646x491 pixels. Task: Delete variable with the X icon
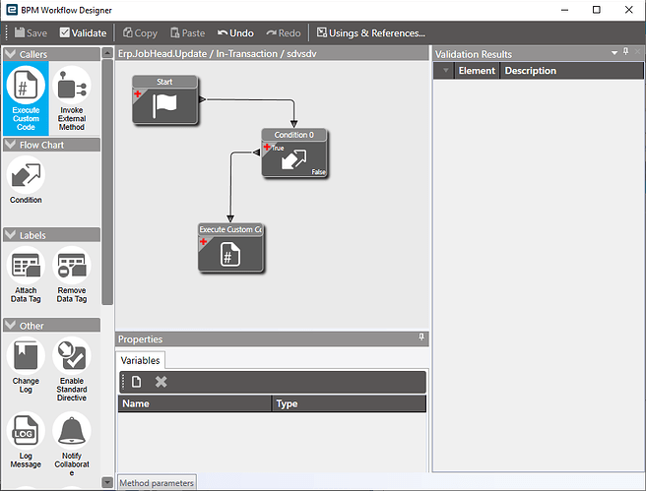click(161, 382)
